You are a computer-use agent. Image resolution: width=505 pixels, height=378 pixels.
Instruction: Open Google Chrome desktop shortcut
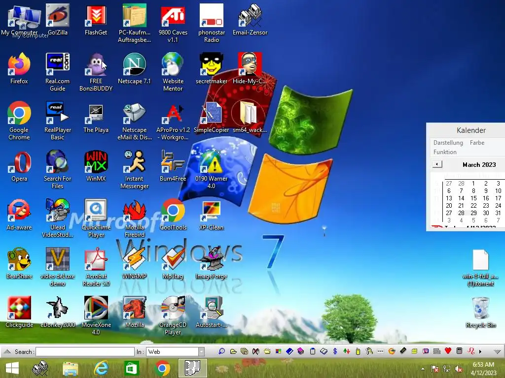(19, 121)
